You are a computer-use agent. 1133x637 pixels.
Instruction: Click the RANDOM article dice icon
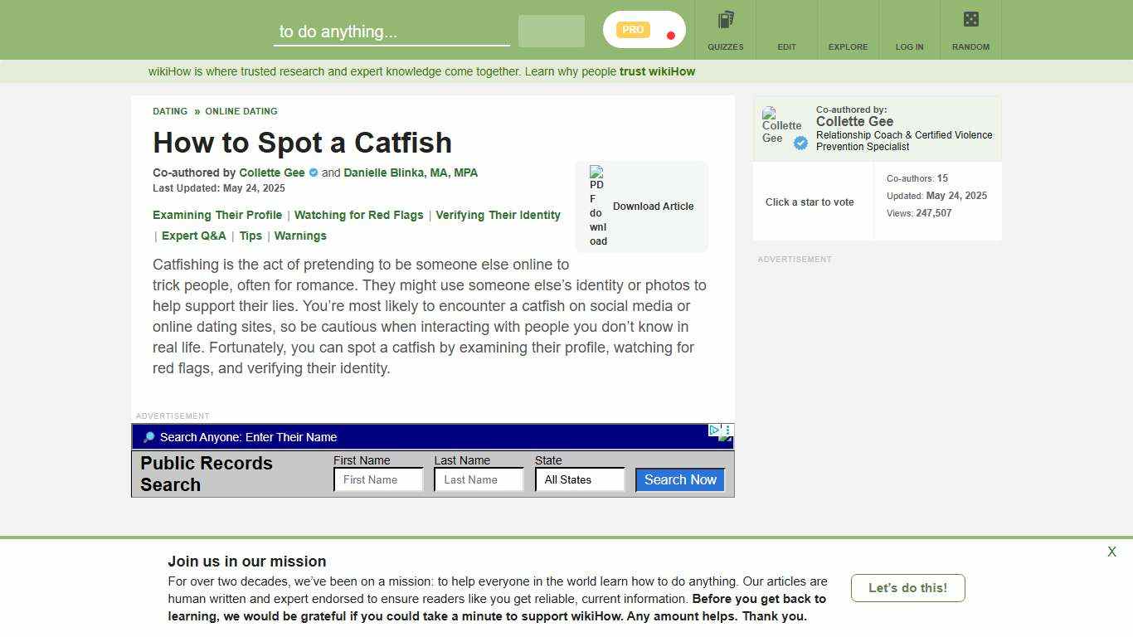(970, 20)
